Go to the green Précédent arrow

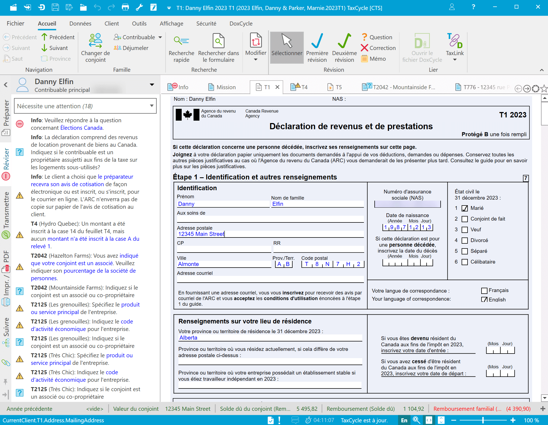[x=58, y=37]
